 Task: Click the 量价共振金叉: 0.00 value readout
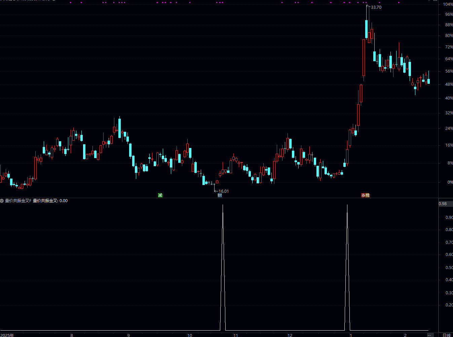(x=50, y=201)
